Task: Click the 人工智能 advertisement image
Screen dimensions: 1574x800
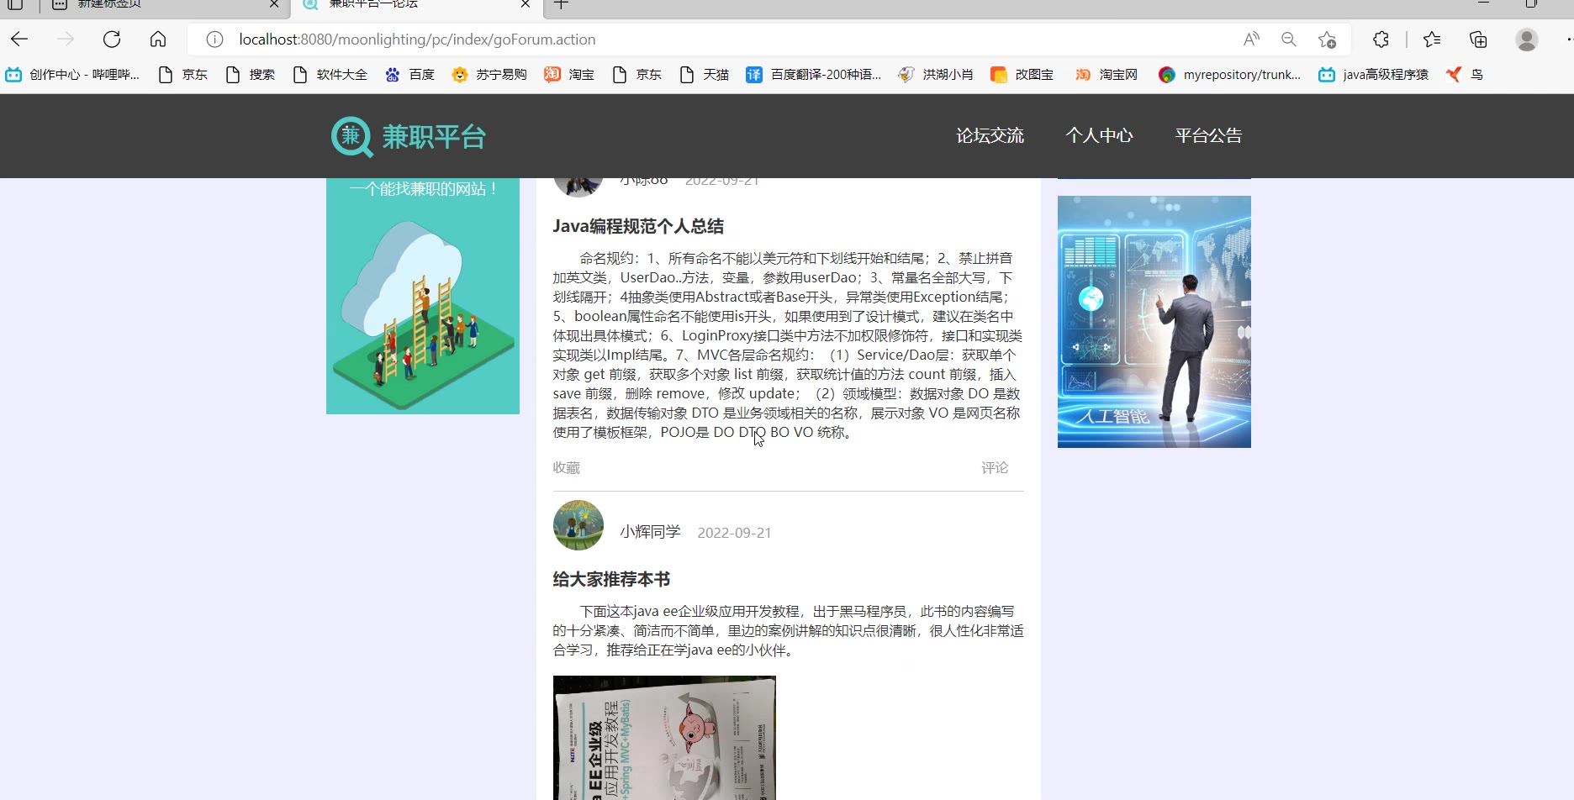Action: (1154, 322)
